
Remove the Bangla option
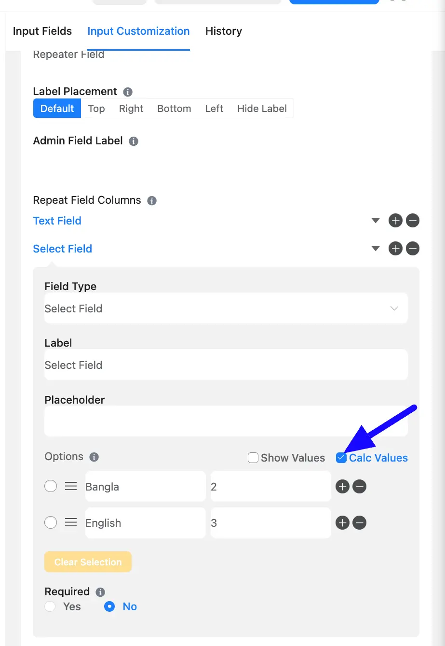[360, 486]
